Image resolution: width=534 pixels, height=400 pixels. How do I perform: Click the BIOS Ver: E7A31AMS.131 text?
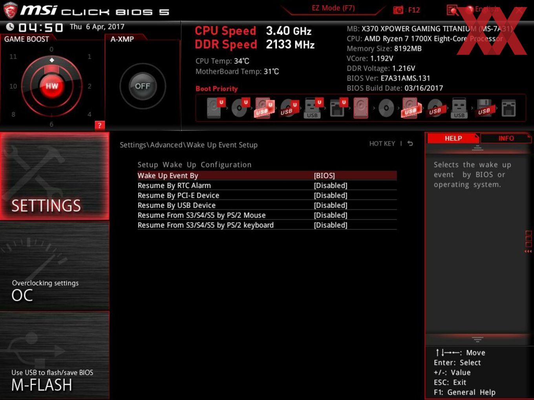(x=388, y=78)
